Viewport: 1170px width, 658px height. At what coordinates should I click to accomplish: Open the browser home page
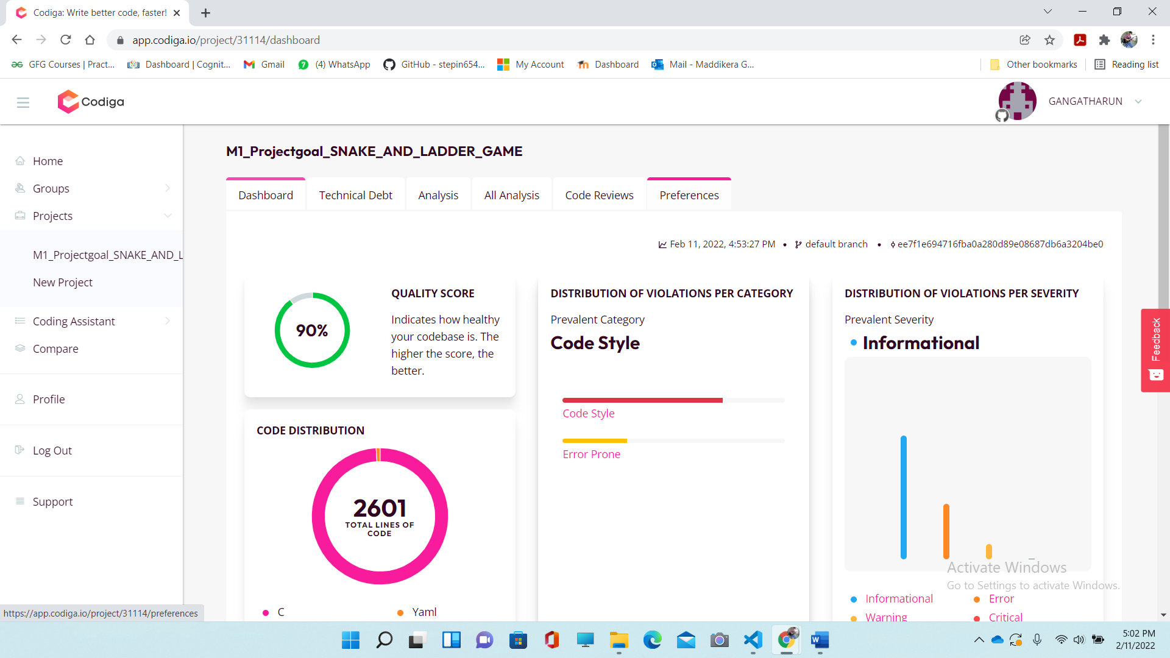click(90, 40)
